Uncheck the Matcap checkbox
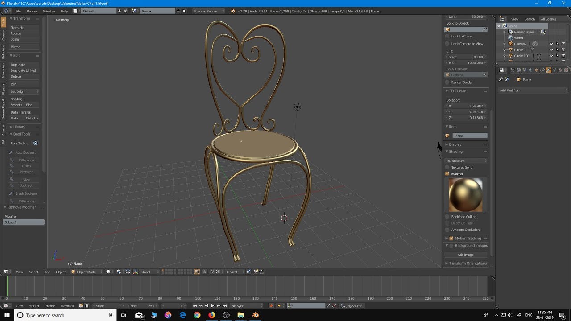 (x=447, y=174)
